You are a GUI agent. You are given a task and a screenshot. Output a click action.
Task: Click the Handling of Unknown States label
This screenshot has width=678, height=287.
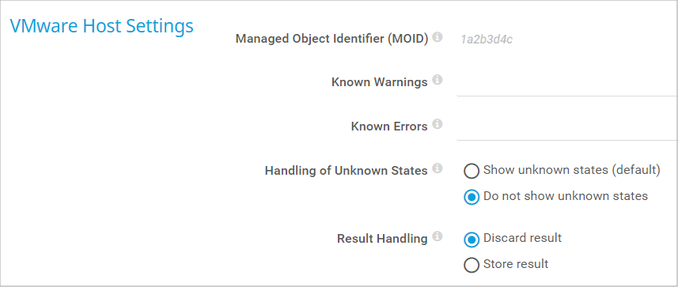(346, 171)
